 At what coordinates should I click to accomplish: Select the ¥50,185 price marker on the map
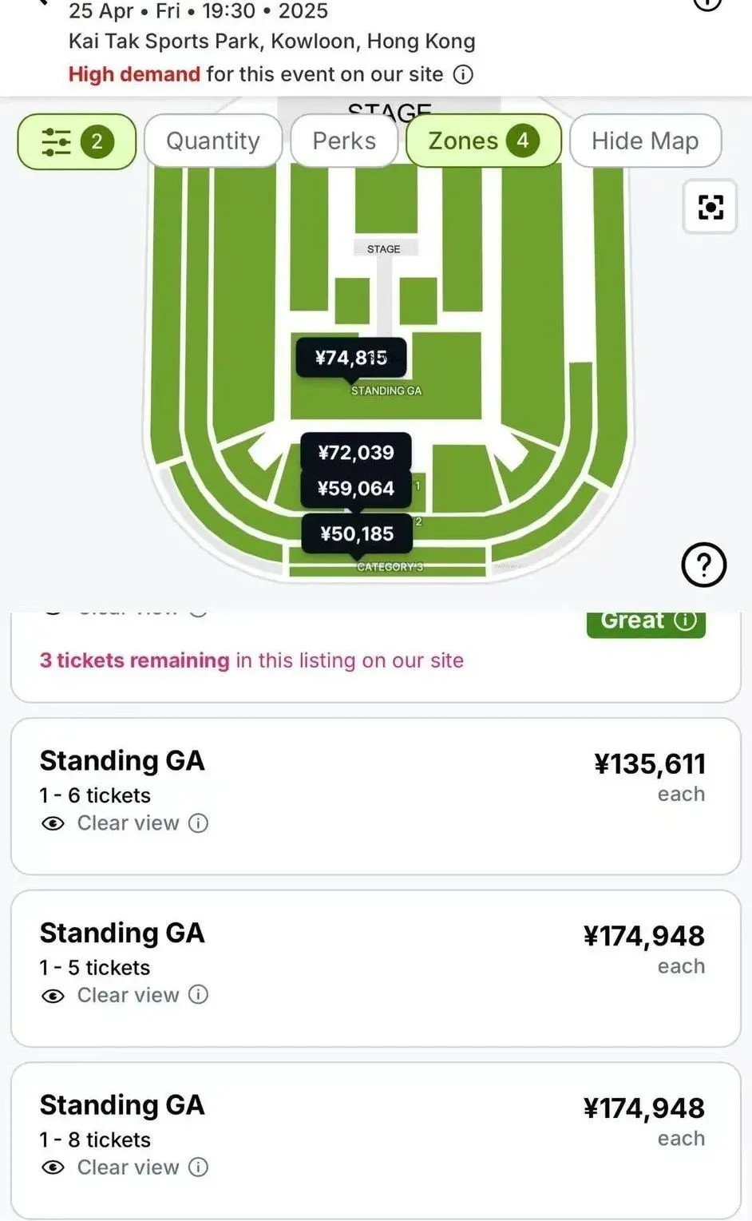click(357, 533)
